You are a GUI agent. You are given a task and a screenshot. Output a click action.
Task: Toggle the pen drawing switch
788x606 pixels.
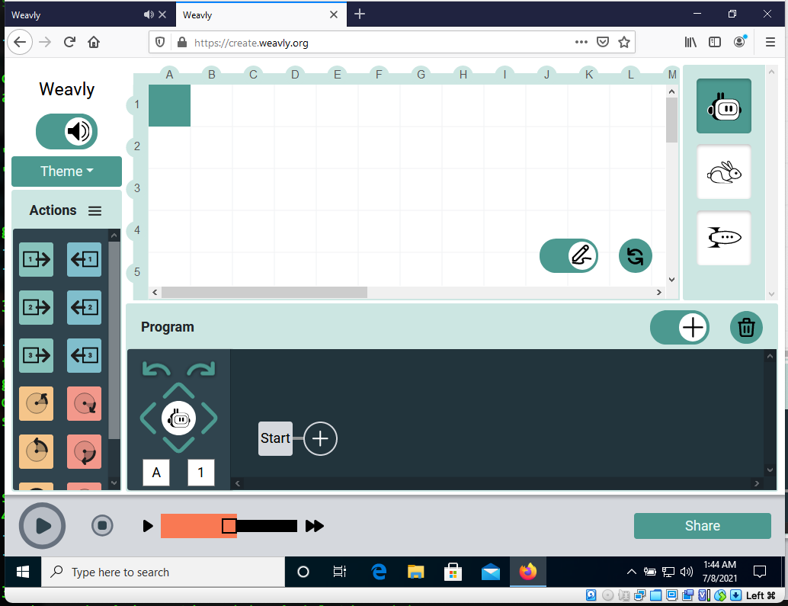click(x=569, y=256)
